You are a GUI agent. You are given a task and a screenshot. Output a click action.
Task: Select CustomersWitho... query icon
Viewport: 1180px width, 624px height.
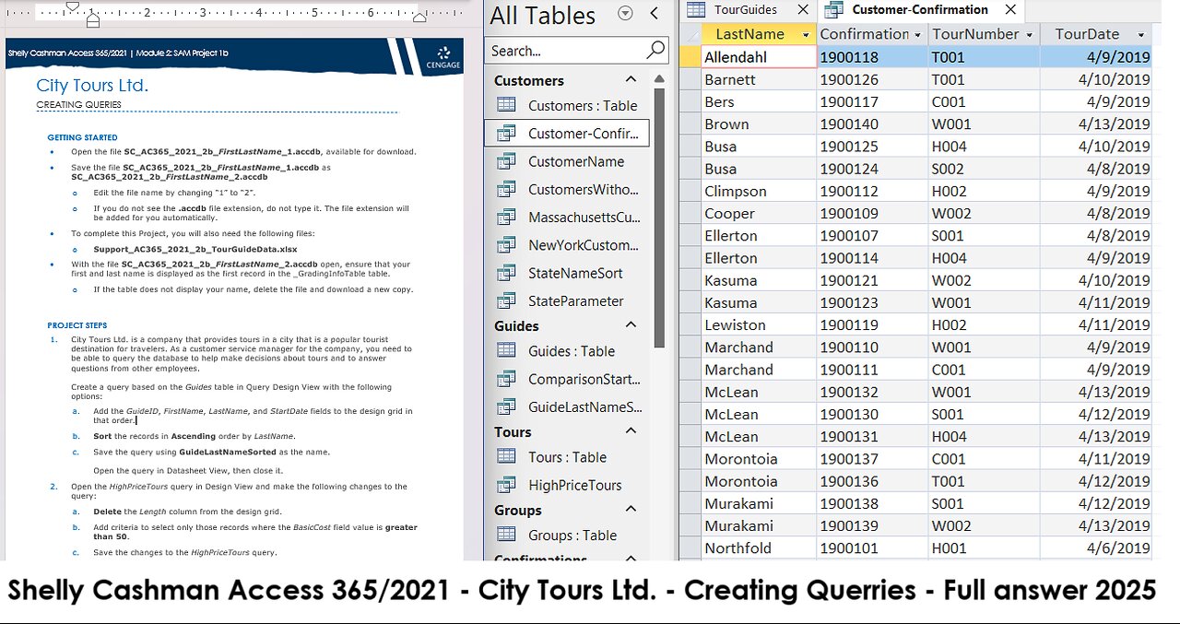(506, 189)
